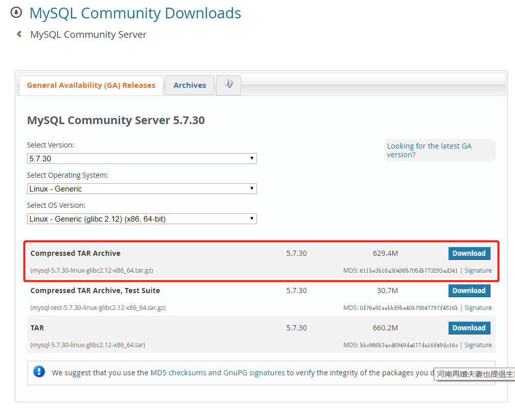This screenshot has width=515, height=409.
Task: Click the download circle icon beside page title
Action: (x=16, y=13)
